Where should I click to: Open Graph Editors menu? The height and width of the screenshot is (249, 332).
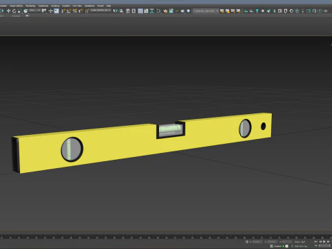(17, 6)
